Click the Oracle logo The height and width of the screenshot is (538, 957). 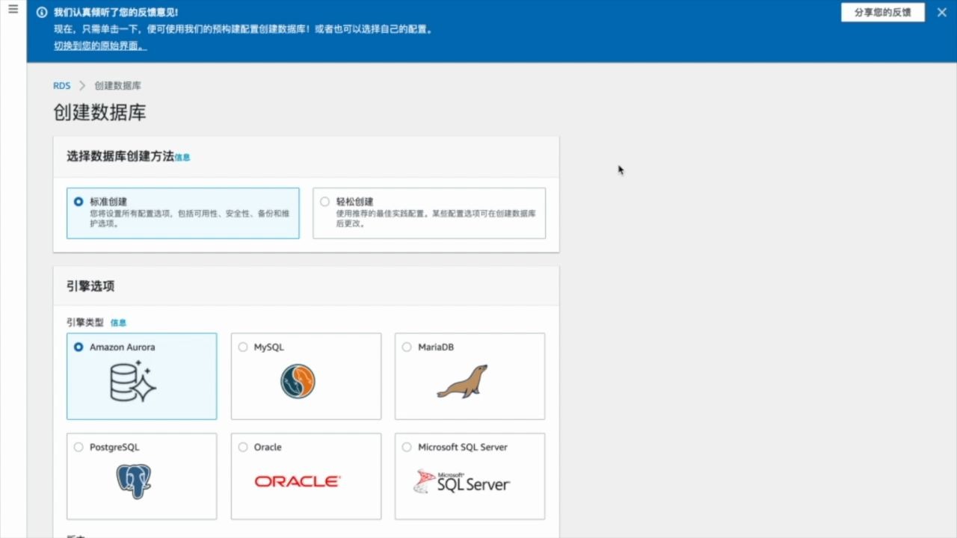pos(296,481)
